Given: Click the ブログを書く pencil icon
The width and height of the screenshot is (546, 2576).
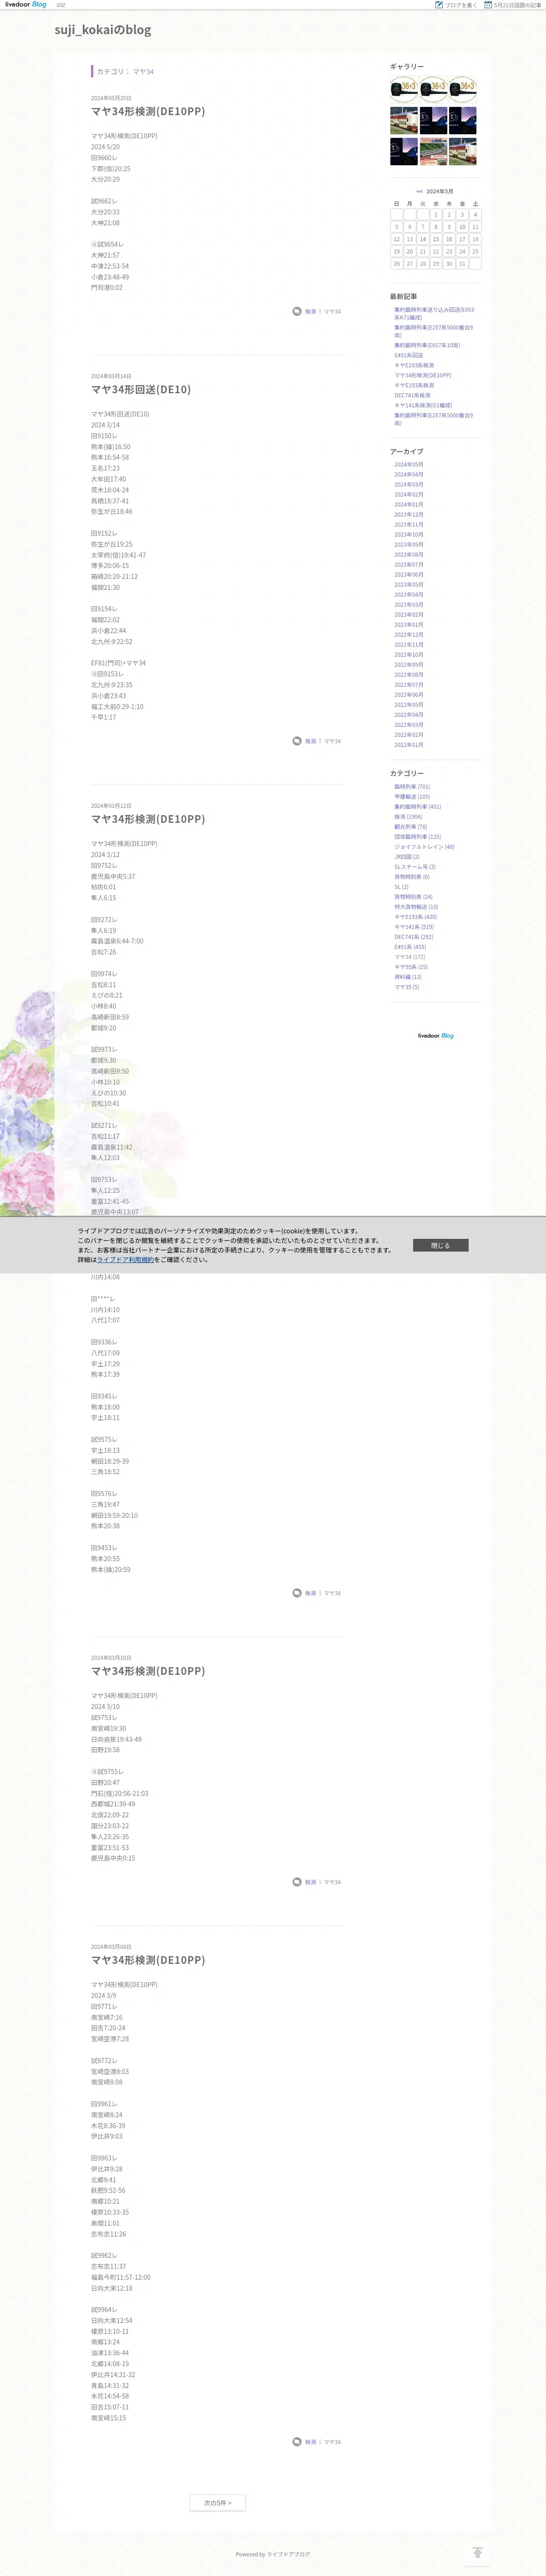Looking at the screenshot, I should tap(438, 5).
